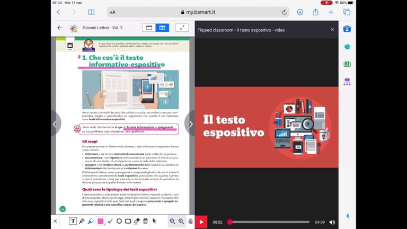The height and width of the screenshot is (229, 407).
Task: Enter fullscreen book view
Action: [x=182, y=28]
